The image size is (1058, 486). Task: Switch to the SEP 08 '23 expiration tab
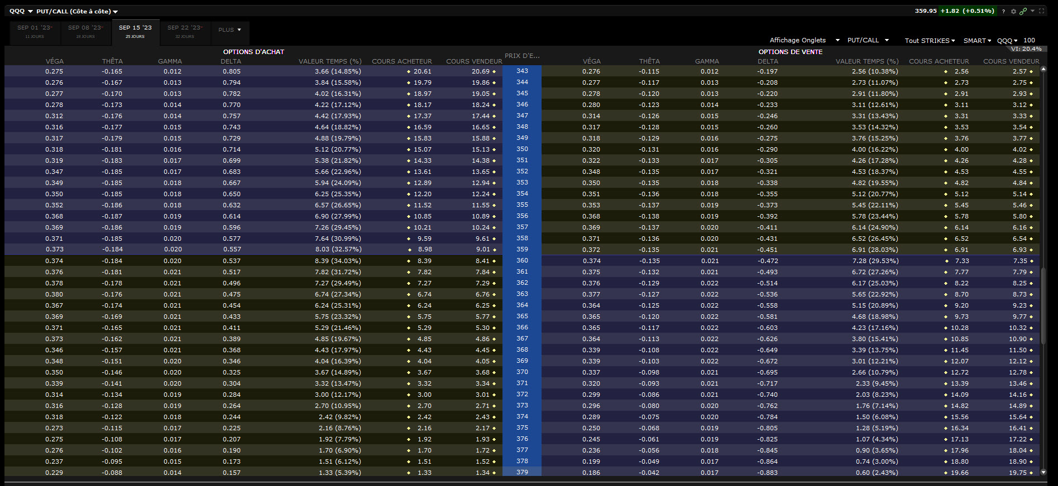coord(85,32)
